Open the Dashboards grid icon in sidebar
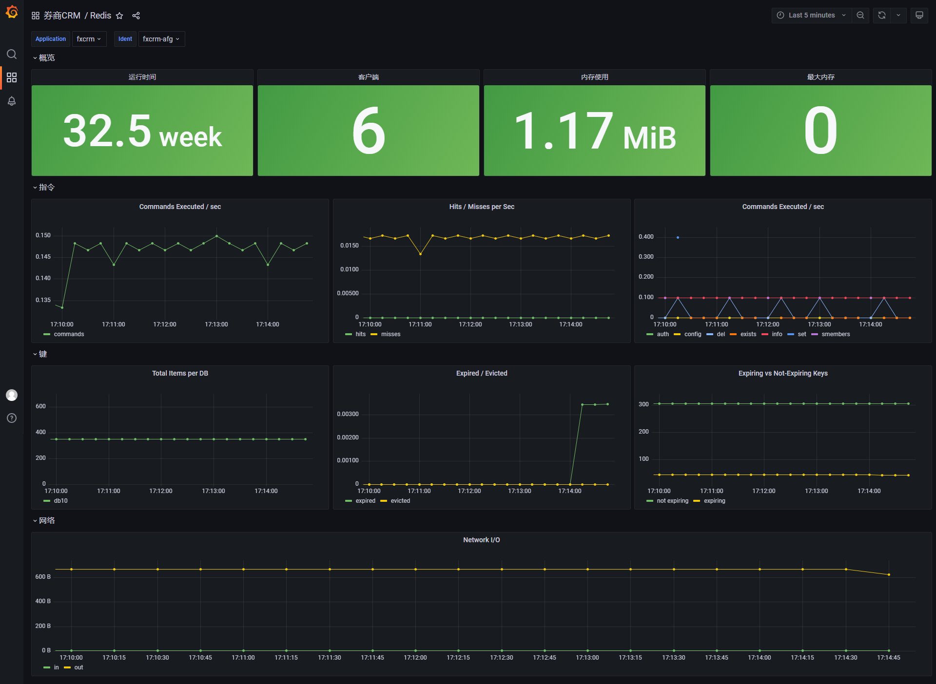 tap(12, 77)
